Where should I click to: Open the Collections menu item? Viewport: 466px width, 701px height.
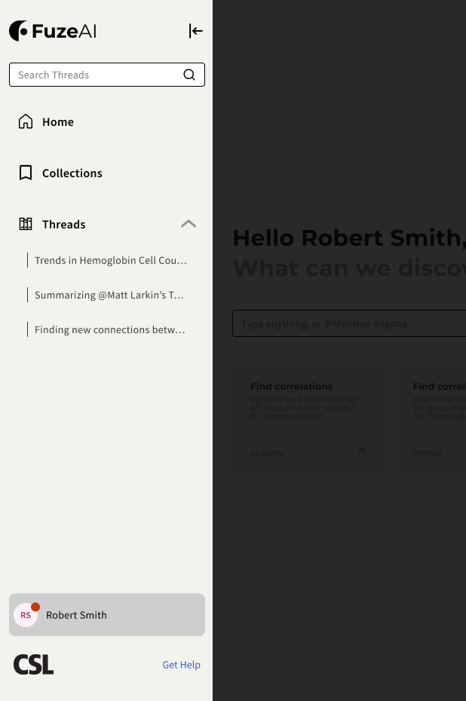point(72,173)
